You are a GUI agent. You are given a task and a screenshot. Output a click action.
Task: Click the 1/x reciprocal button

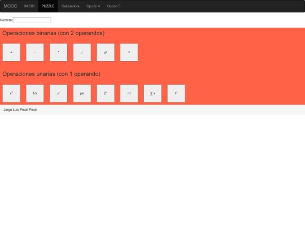pos(35,93)
